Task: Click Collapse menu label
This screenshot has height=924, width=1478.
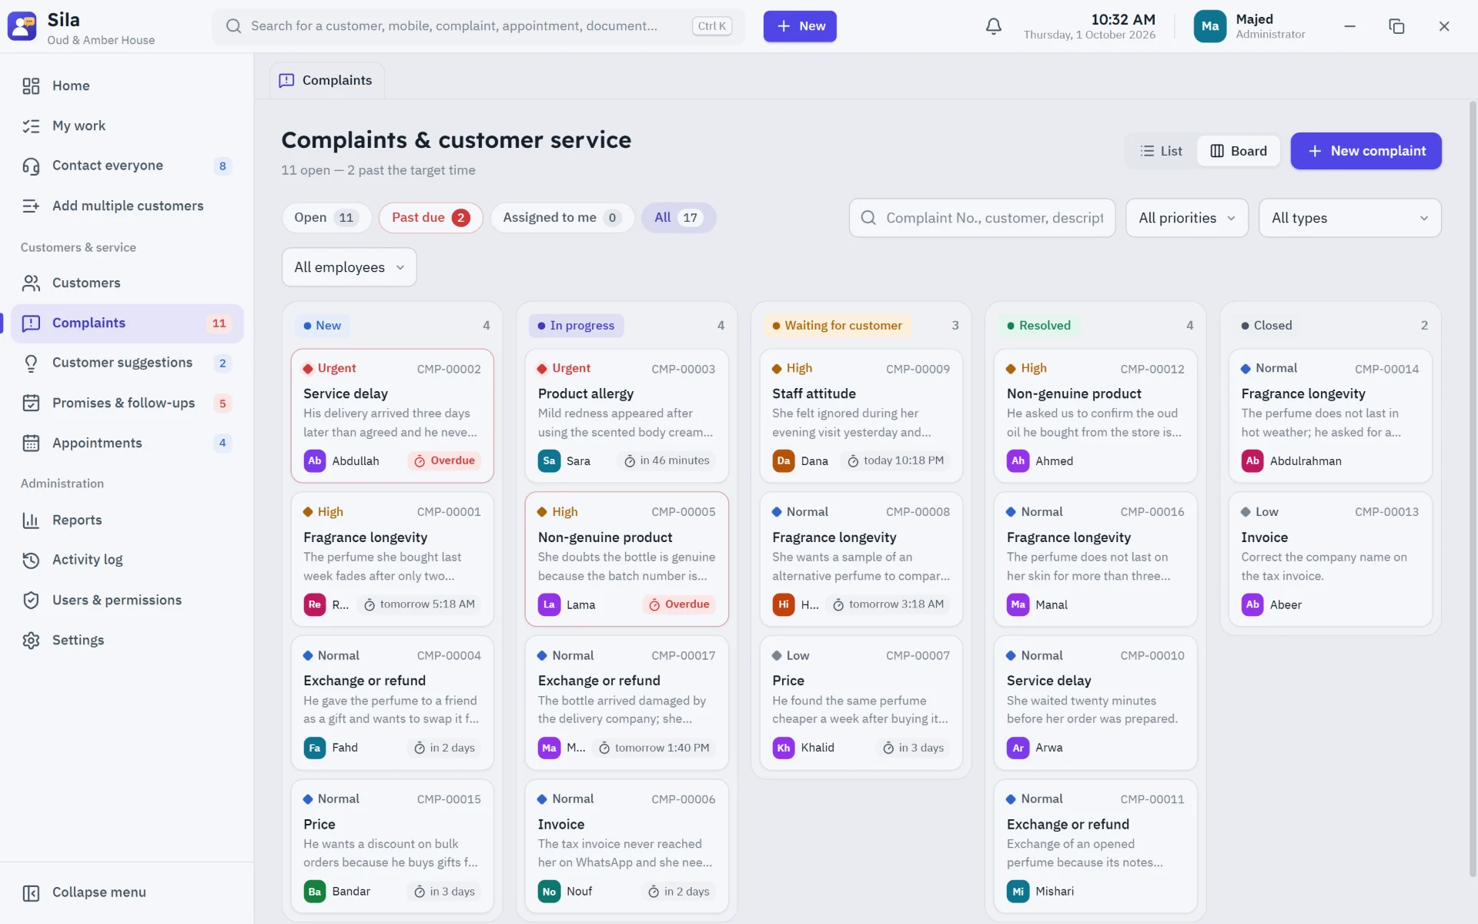Action: 99,892
